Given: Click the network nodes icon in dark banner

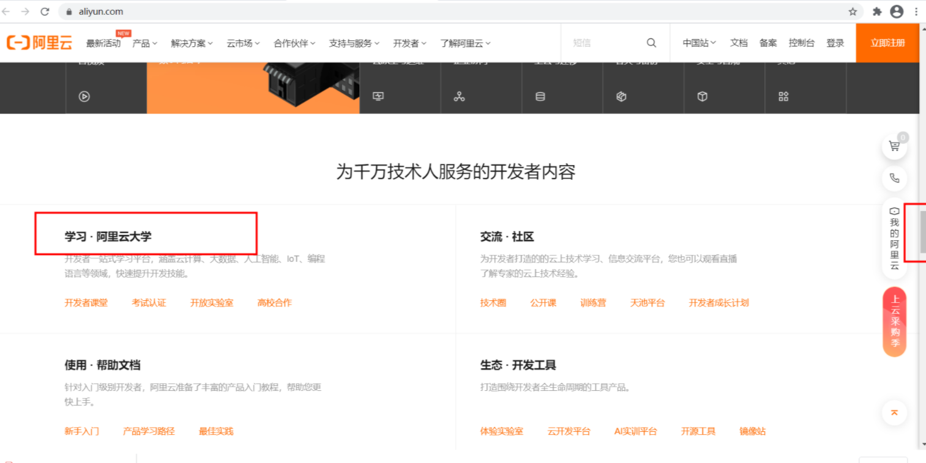Looking at the screenshot, I should pyautogui.click(x=459, y=96).
